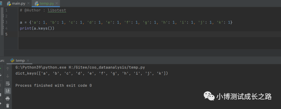Place cursor on print(a.keys()) line
Viewport: 281px width, 109px height.
coord(37,28)
